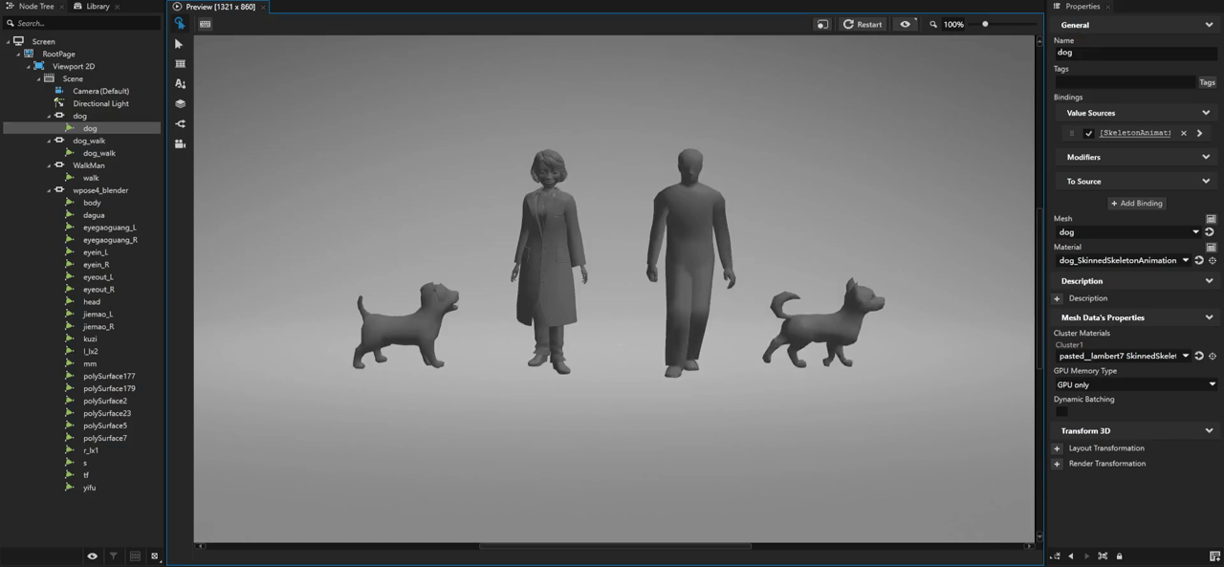Click the Node Tree search field
Viewport: 1224px width, 567px height.
pos(83,23)
